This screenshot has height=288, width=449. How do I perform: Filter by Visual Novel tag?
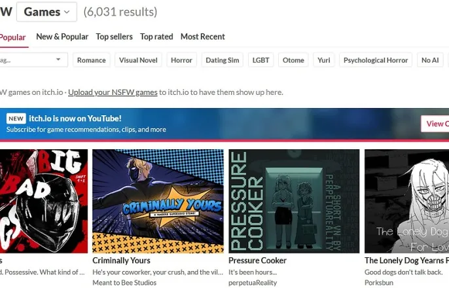(x=138, y=60)
